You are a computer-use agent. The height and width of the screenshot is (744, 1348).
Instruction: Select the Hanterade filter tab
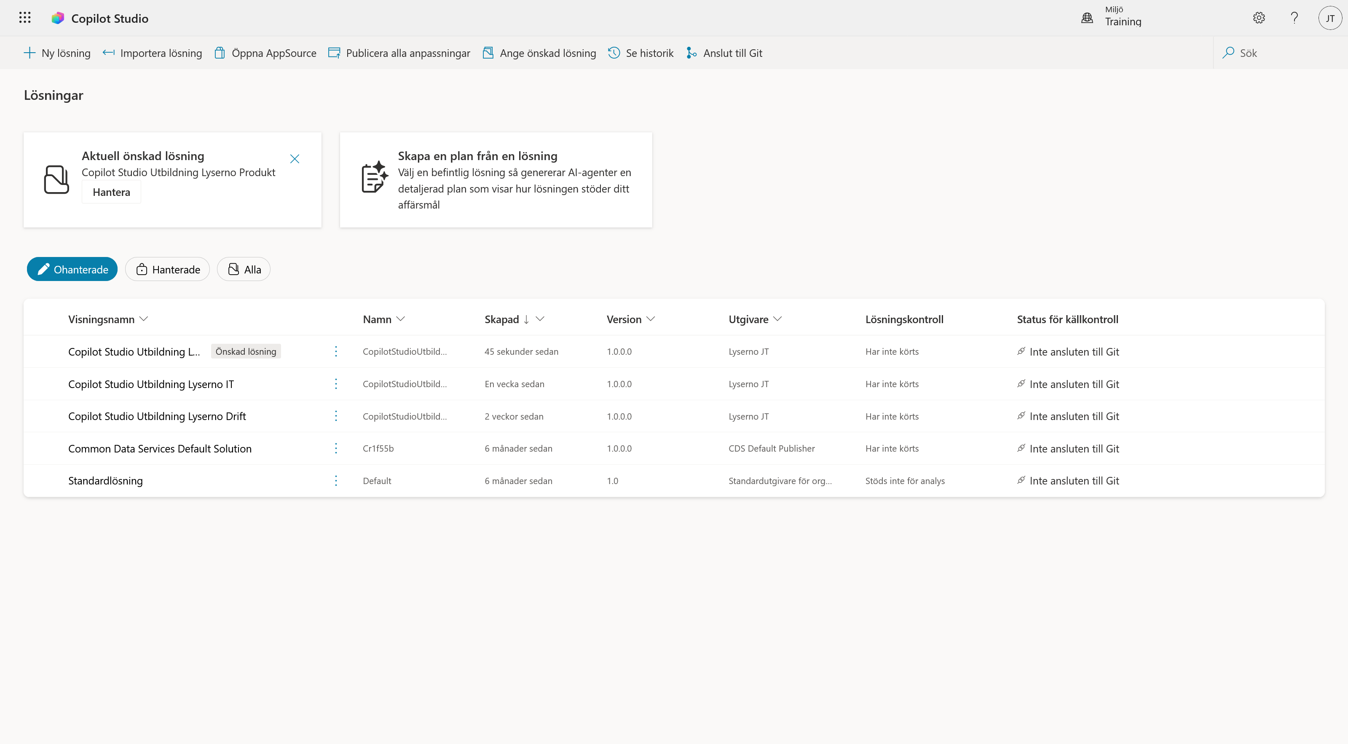tap(167, 269)
